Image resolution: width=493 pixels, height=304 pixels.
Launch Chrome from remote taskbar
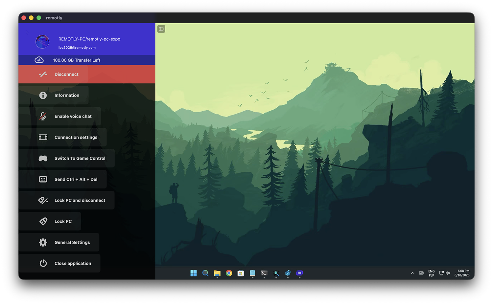[229, 273]
